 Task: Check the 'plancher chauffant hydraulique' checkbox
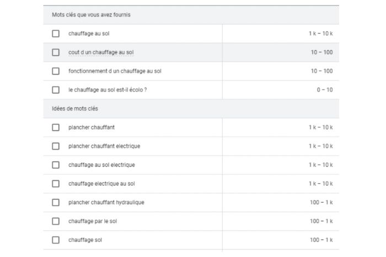[56, 203]
